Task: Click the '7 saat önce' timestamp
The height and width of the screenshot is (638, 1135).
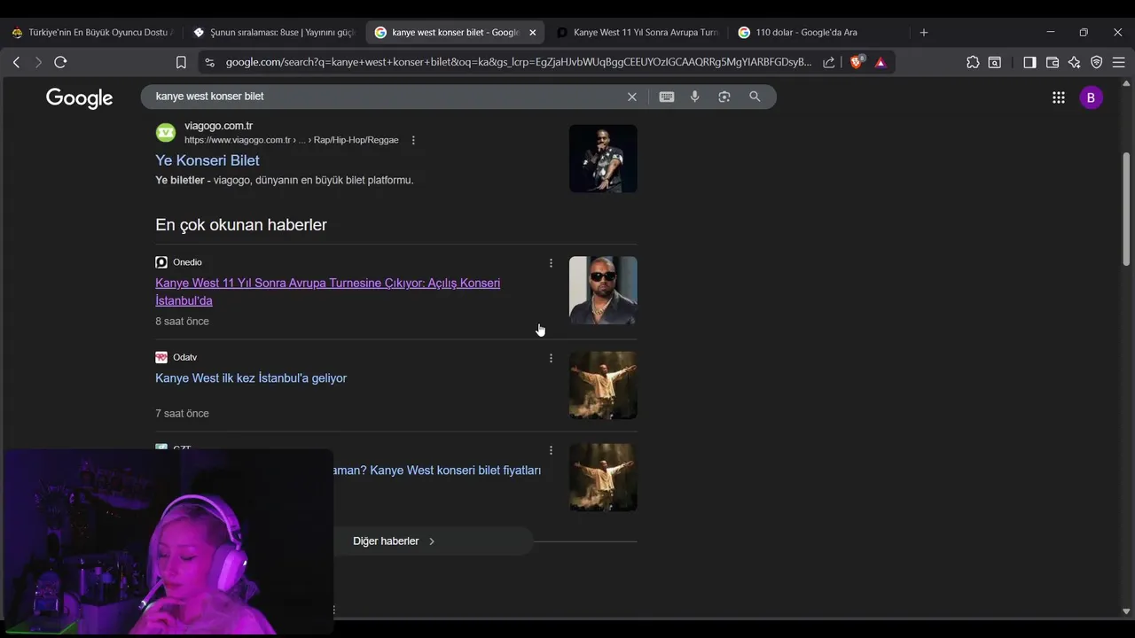Action: (x=182, y=414)
